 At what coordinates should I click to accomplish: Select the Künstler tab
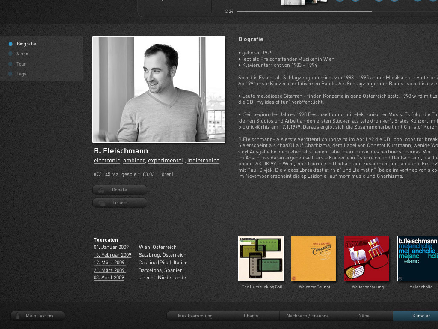416,316
